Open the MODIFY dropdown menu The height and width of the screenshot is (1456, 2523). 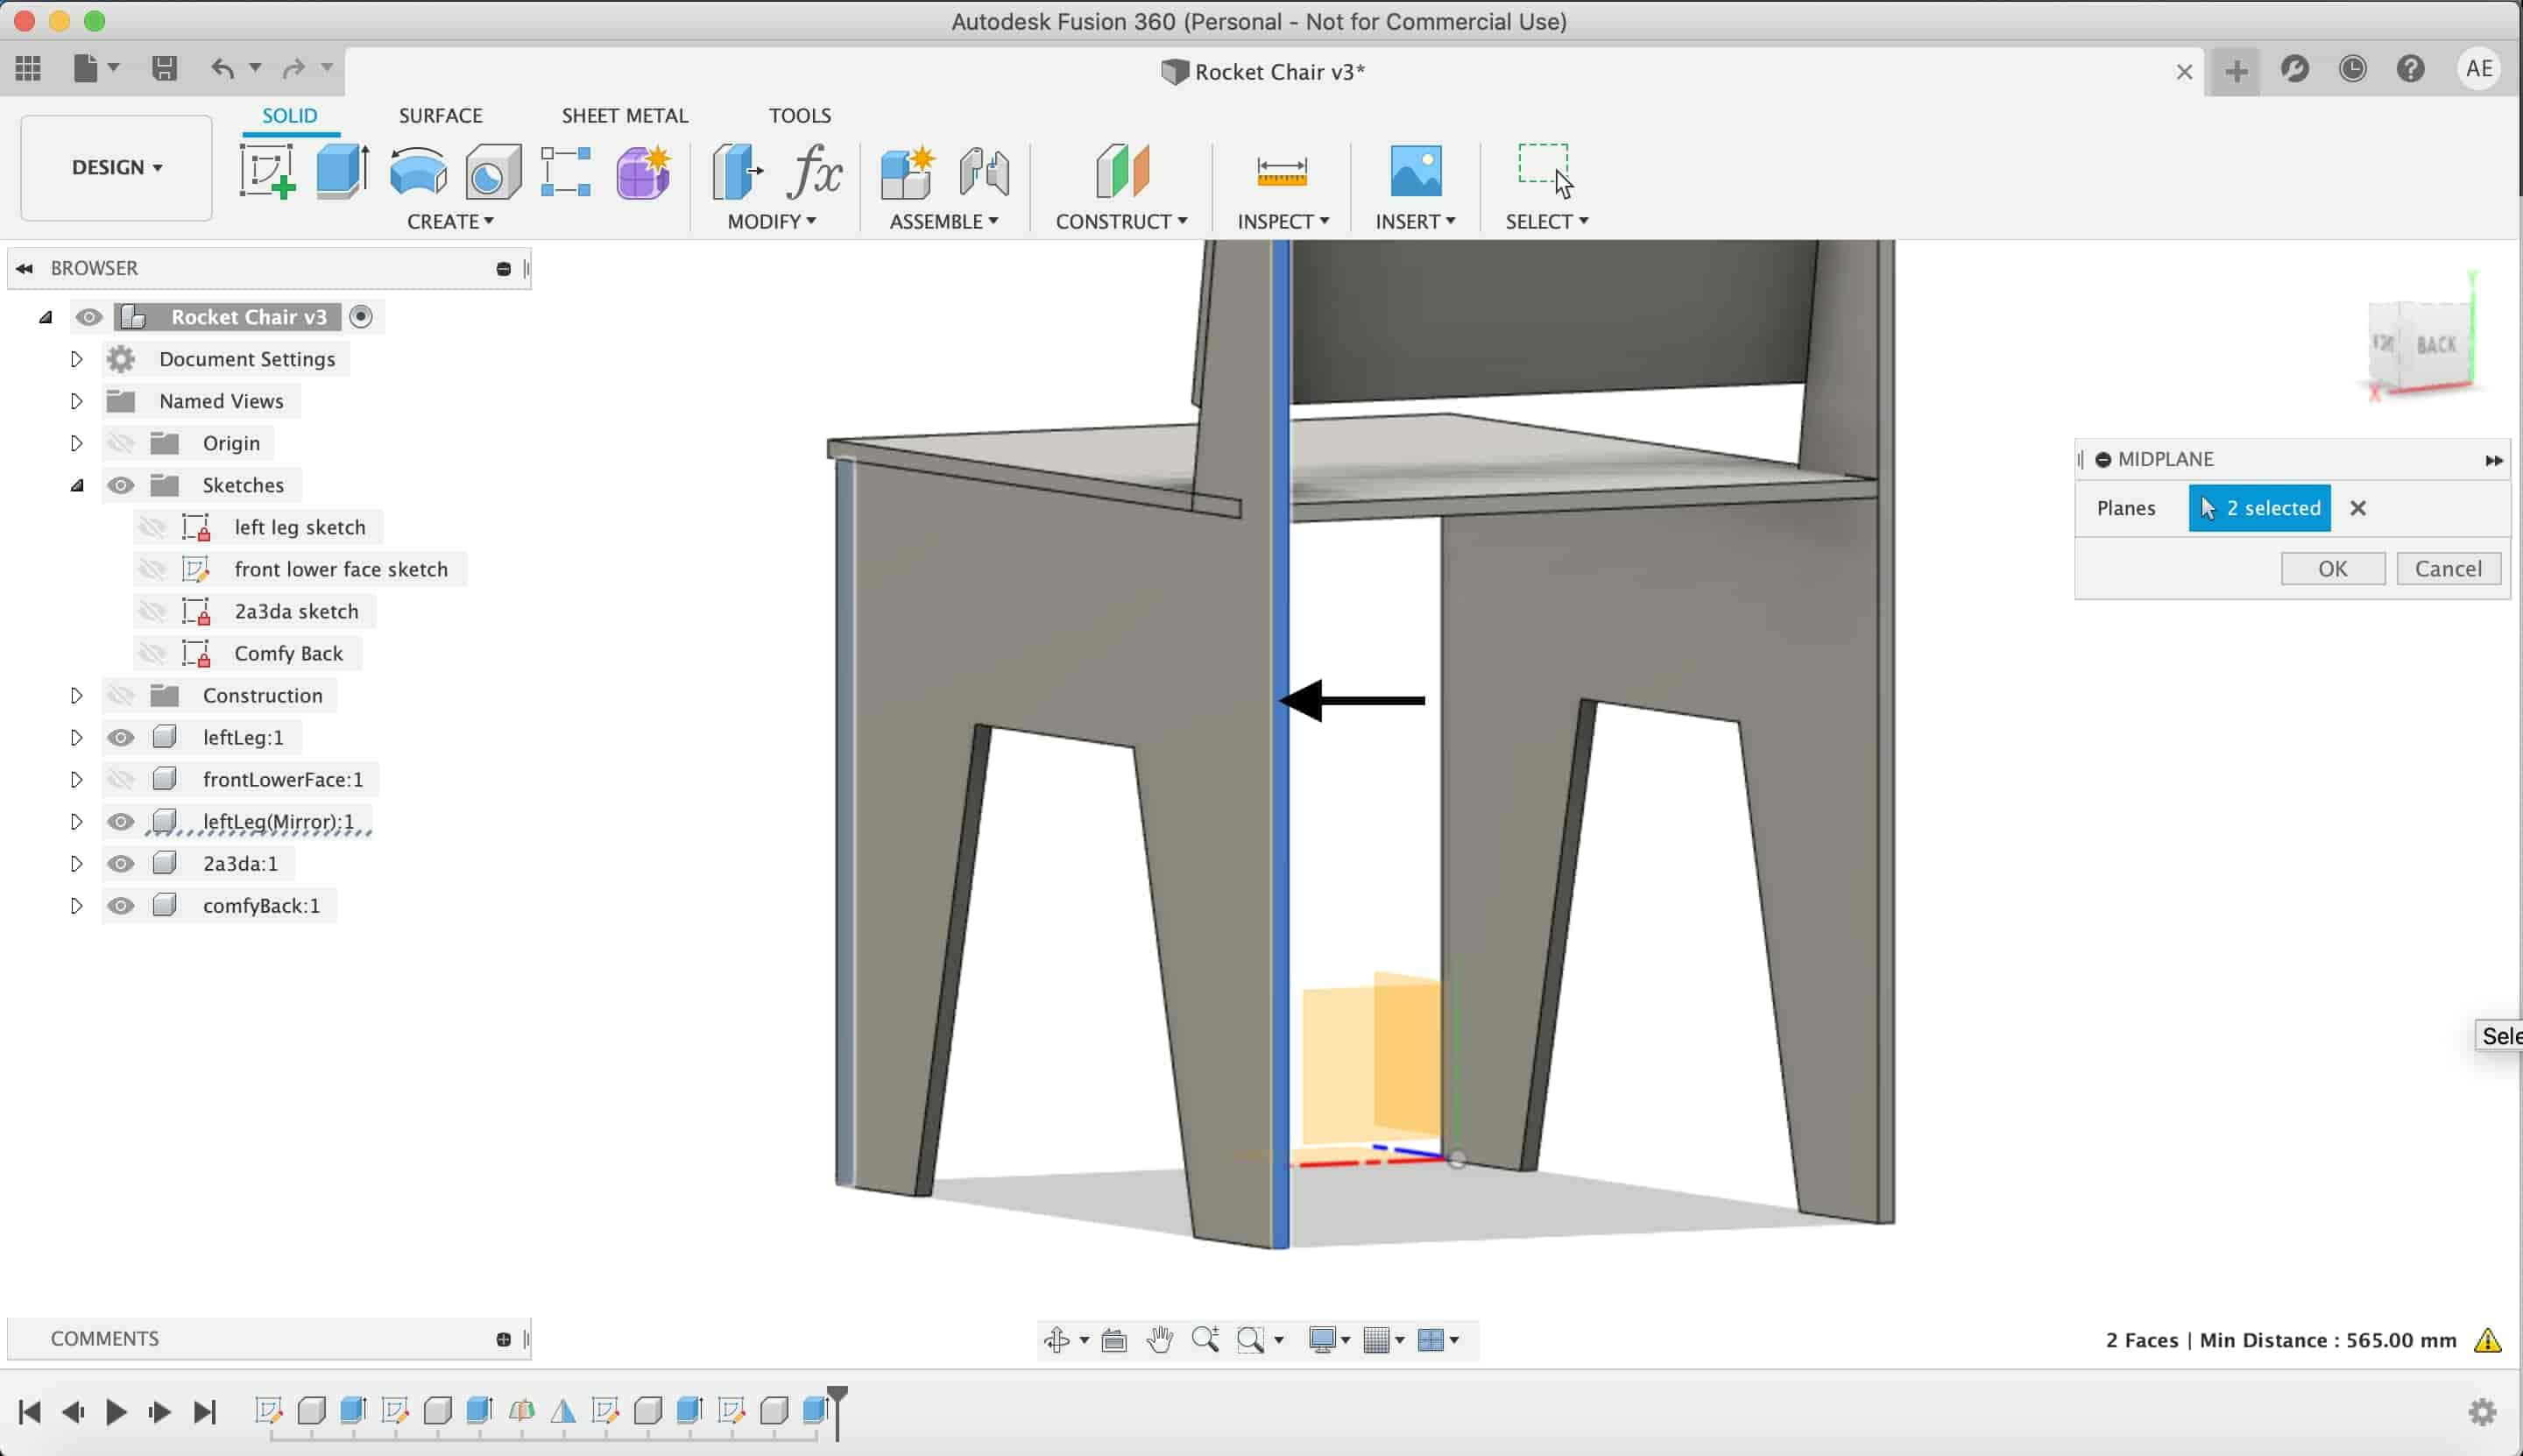tap(771, 221)
